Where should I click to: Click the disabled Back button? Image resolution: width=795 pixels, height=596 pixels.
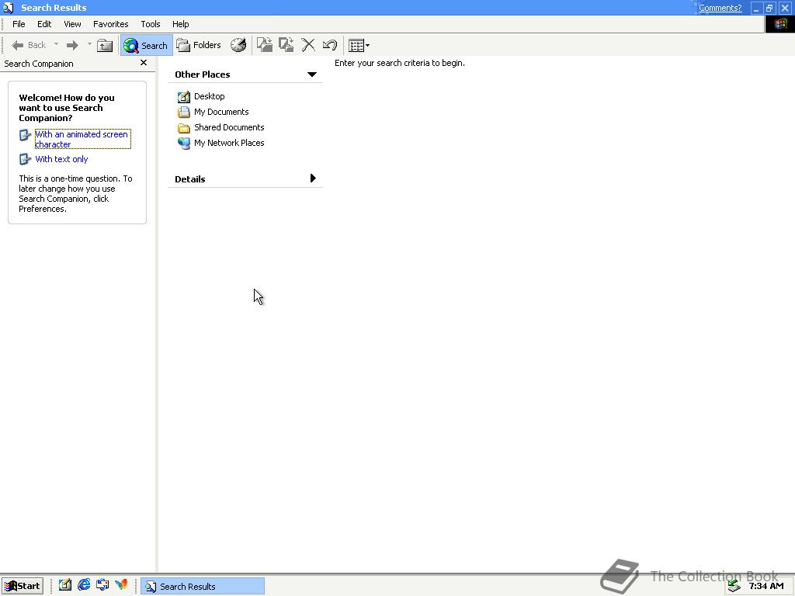click(29, 45)
